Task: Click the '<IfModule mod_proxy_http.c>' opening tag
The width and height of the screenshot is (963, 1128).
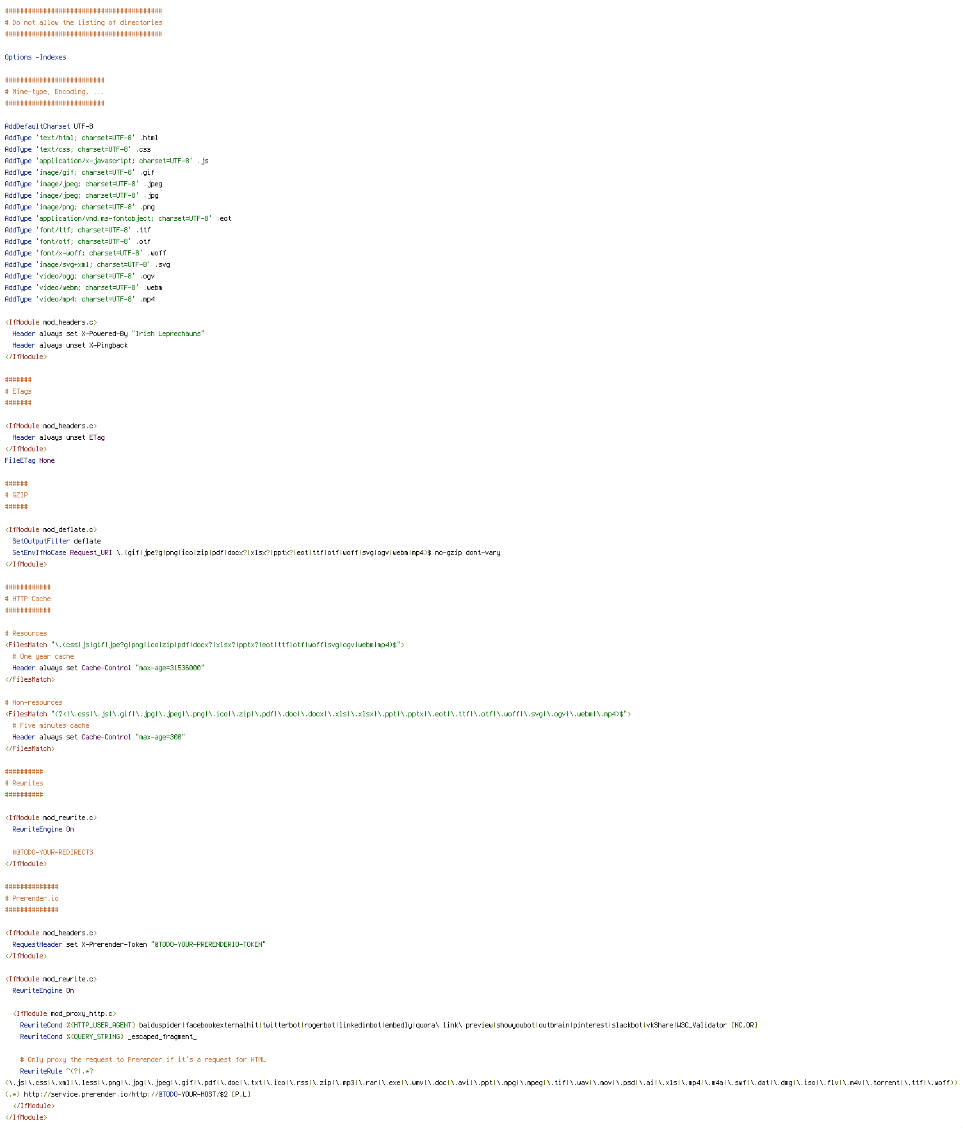Action: (x=64, y=1013)
